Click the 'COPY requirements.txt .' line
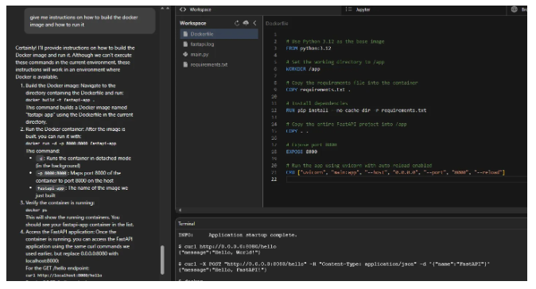Viewport: 536px width, 289px height. 318,90
